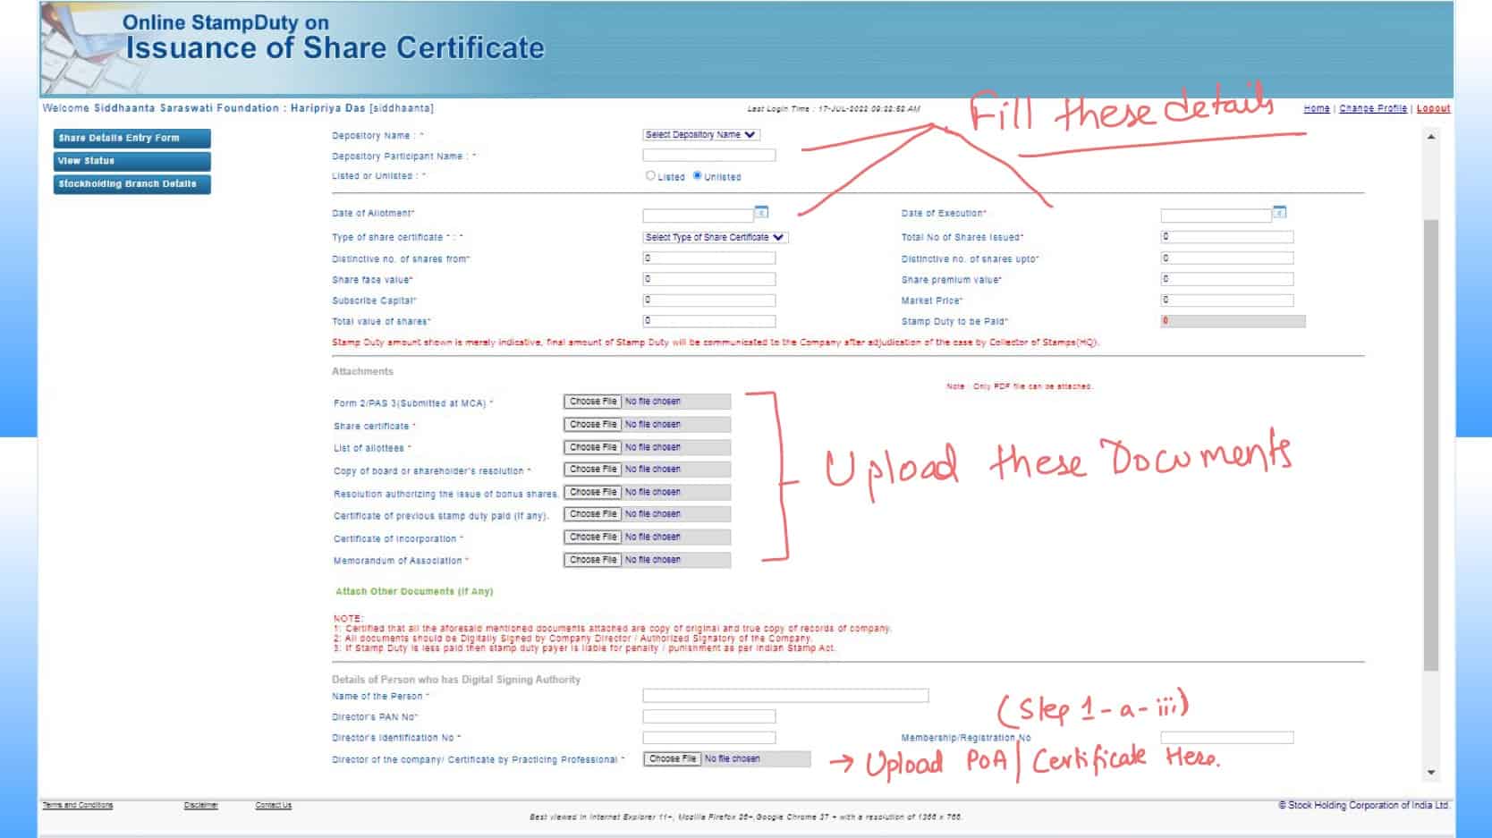Image resolution: width=1492 pixels, height=838 pixels.
Task: Choose File for Practicing Professional certificate
Action: (671, 758)
